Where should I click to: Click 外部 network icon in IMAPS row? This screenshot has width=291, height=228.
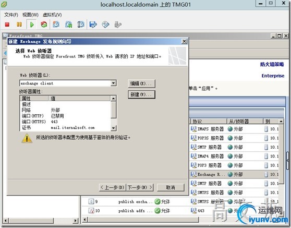pyautogui.click(x=230, y=129)
